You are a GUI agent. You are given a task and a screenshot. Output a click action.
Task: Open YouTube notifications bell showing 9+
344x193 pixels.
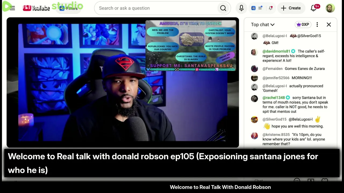click(x=314, y=8)
